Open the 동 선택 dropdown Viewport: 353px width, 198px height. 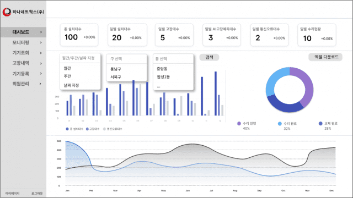173,59
